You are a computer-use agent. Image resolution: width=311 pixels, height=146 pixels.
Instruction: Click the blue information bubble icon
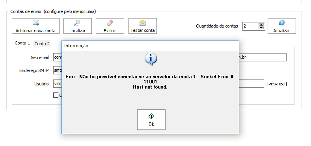point(151,59)
